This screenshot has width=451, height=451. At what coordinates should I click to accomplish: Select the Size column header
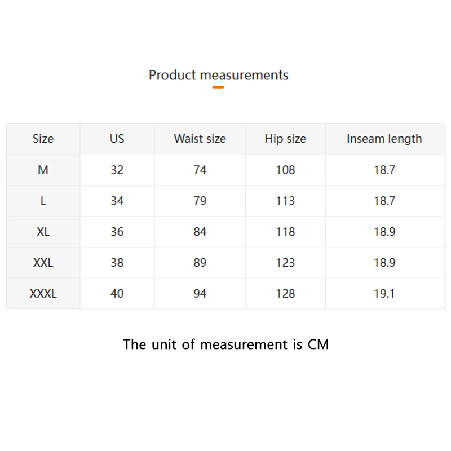[x=43, y=139]
